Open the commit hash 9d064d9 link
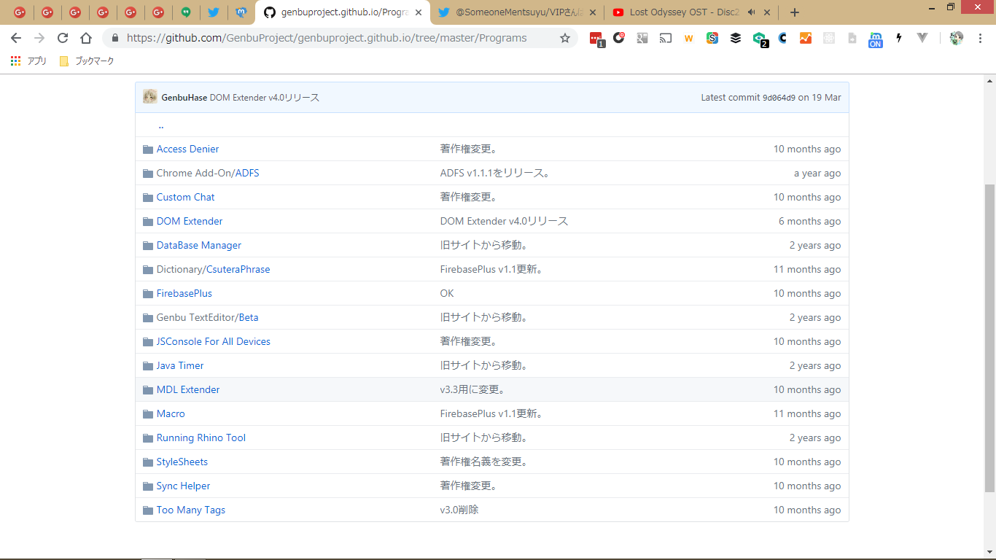 779,98
